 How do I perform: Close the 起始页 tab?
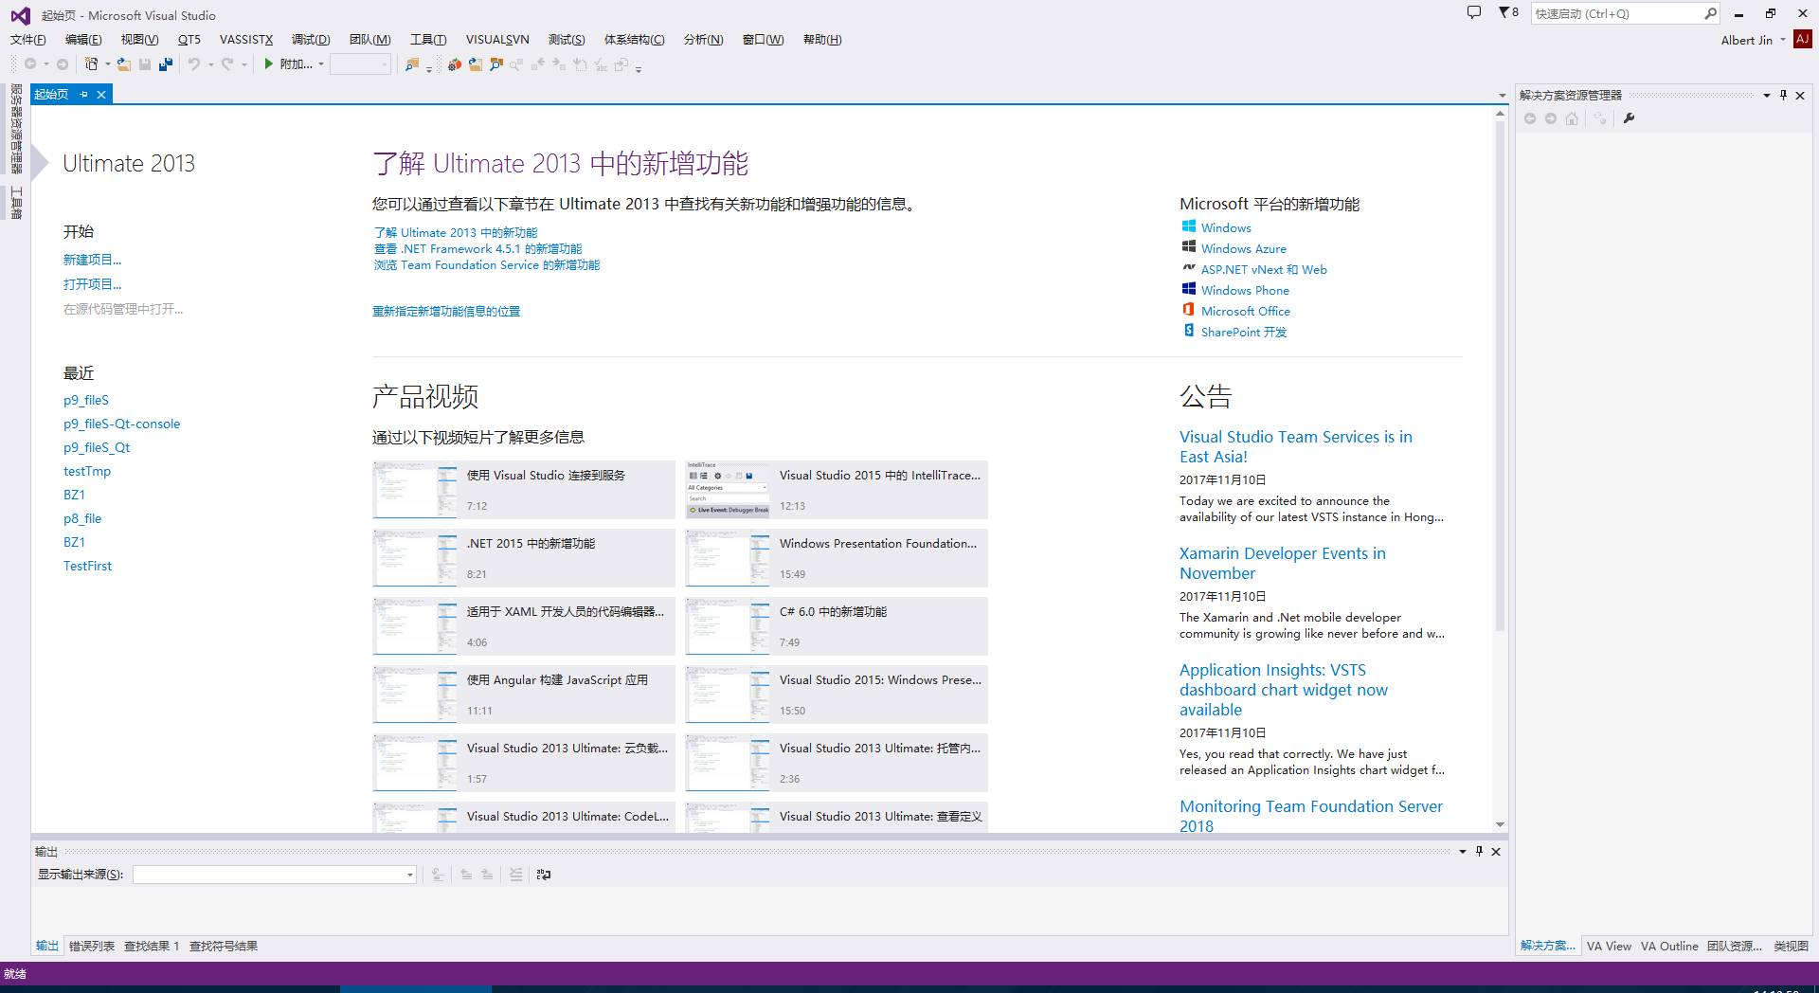pyautogui.click(x=101, y=95)
